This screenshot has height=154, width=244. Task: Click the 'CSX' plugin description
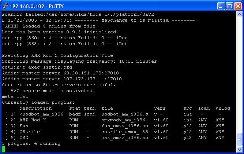coord(24,137)
